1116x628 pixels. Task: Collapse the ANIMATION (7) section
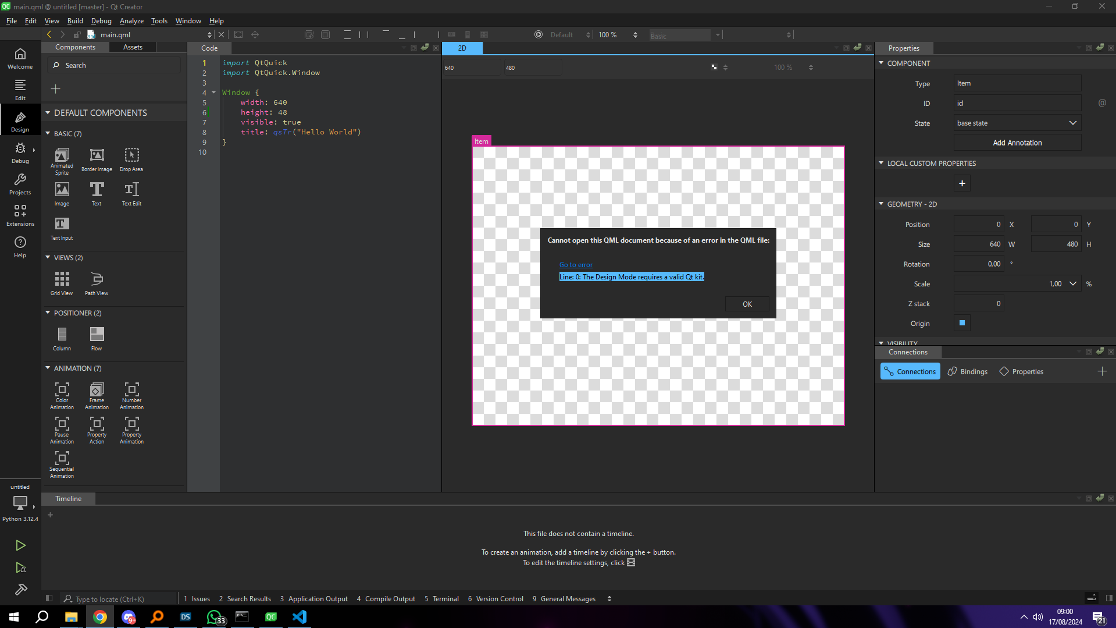point(48,368)
